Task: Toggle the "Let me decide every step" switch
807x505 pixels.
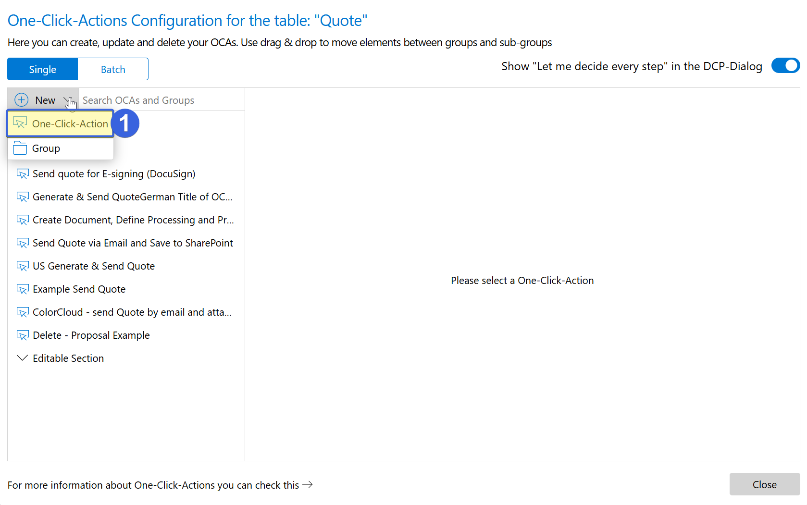Action: tap(785, 66)
